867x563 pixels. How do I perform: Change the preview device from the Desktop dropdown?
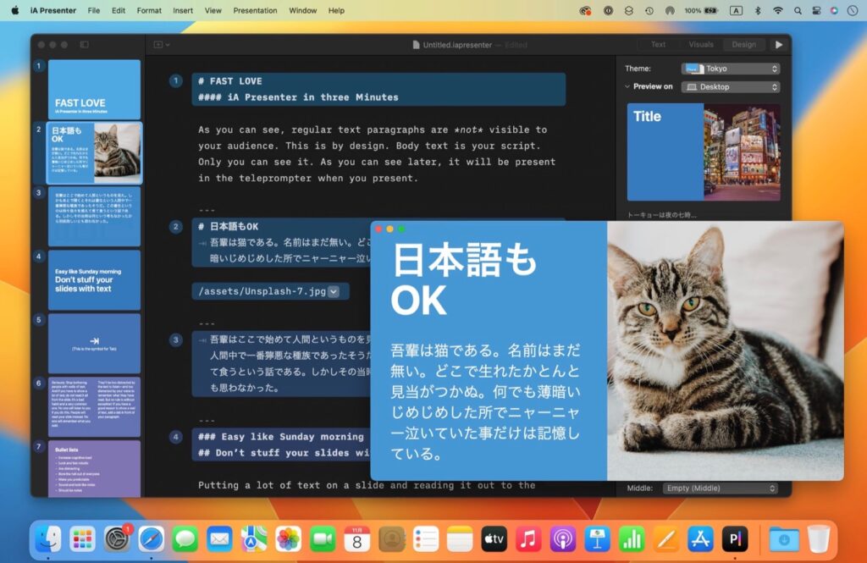(730, 86)
